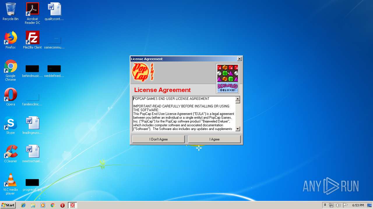This screenshot has width=373, height=209.
Task: Click the volume speaker tray icon
Action: (x=338, y=205)
